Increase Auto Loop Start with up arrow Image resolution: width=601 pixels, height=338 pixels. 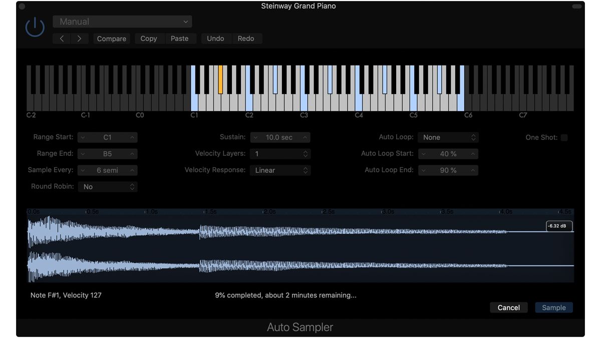tap(473, 154)
